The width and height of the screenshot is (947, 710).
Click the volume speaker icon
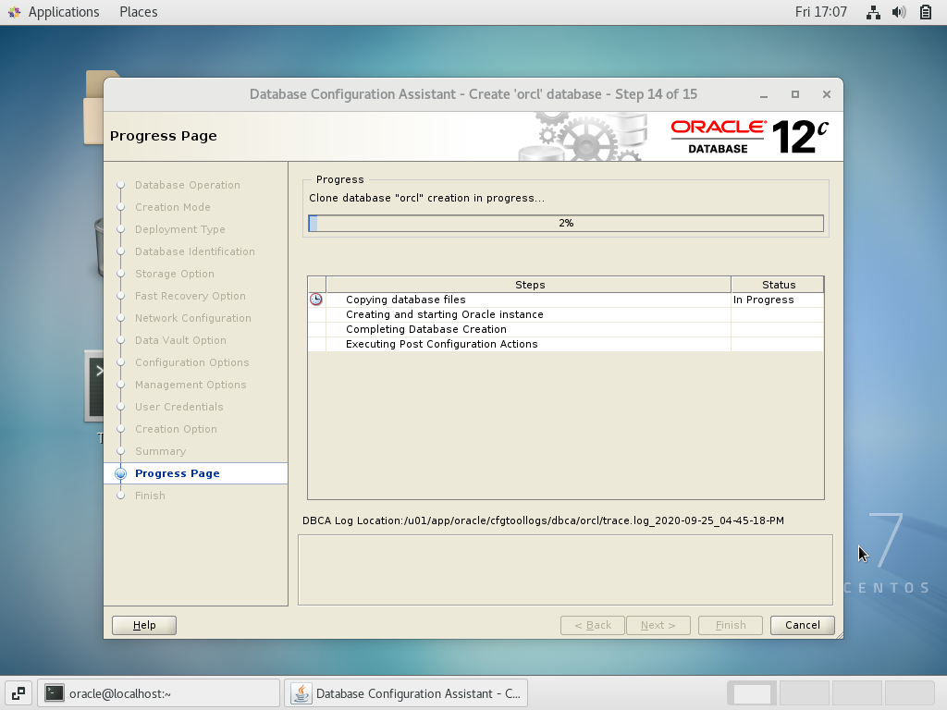click(899, 12)
